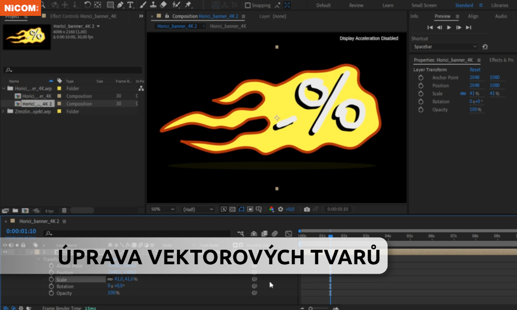Toggle Scale stopwatch in timeline
Image resolution: width=517 pixels, height=310 pixels.
(x=51, y=279)
